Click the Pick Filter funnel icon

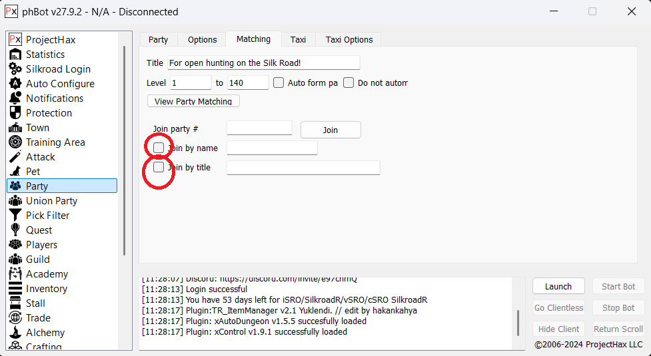(15, 216)
